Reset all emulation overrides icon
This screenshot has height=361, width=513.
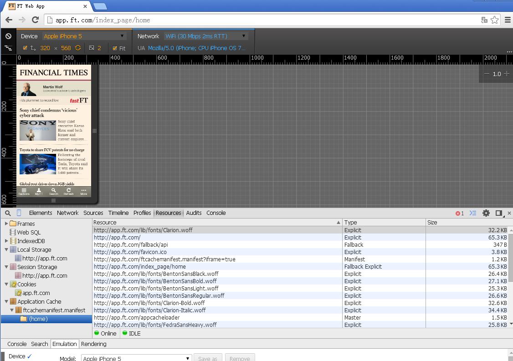pos(9,36)
